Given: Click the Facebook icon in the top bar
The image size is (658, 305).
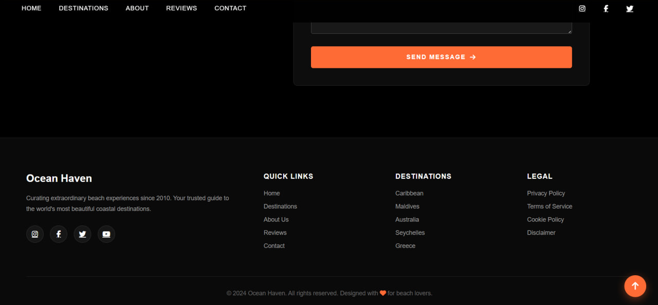Looking at the screenshot, I should pyautogui.click(x=606, y=8).
